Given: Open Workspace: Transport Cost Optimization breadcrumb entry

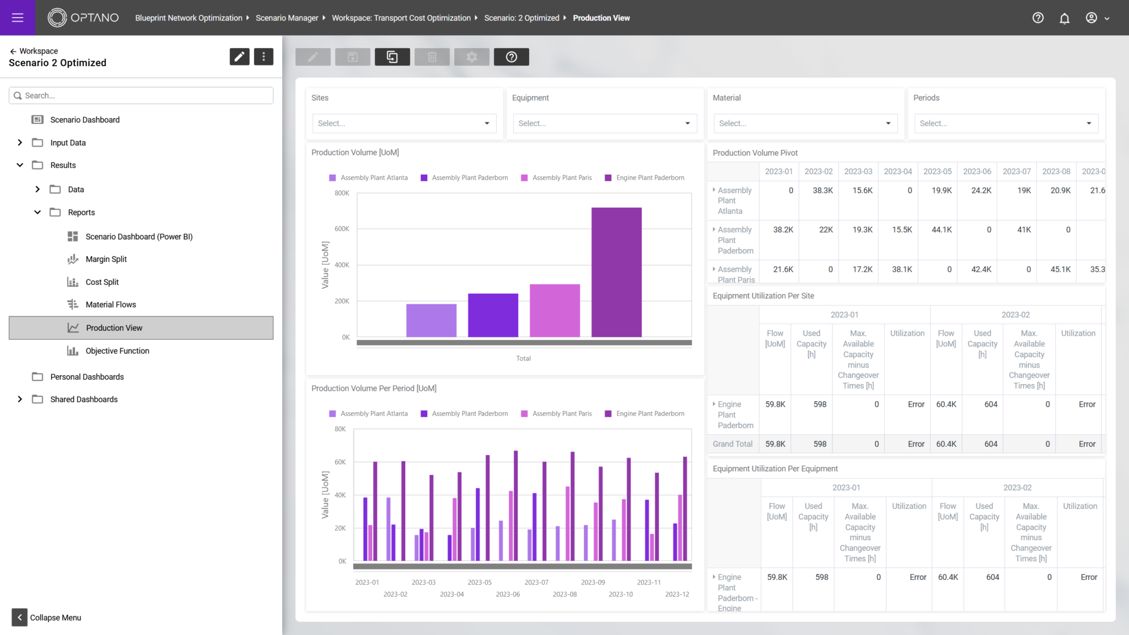Looking at the screenshot, I should (401, 18).
